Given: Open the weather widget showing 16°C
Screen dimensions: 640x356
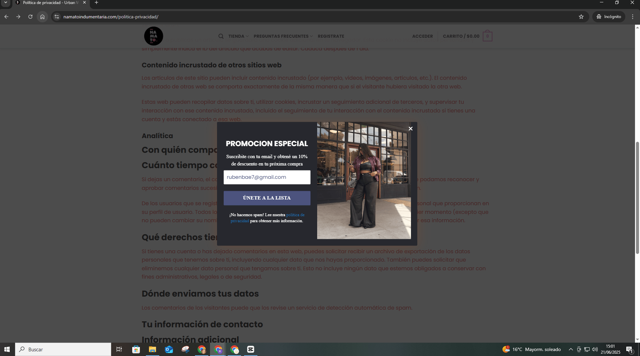Looking at the screenshot, I should click(x=531, y=349).
